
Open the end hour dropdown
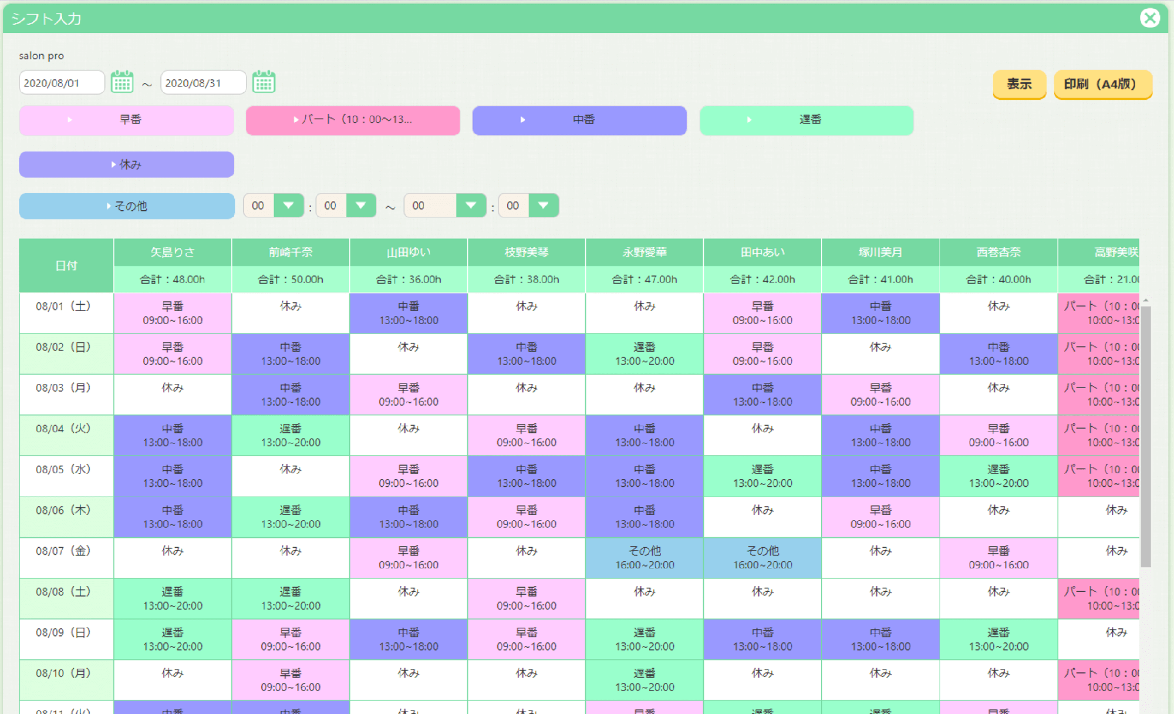[x=471, y=206]
